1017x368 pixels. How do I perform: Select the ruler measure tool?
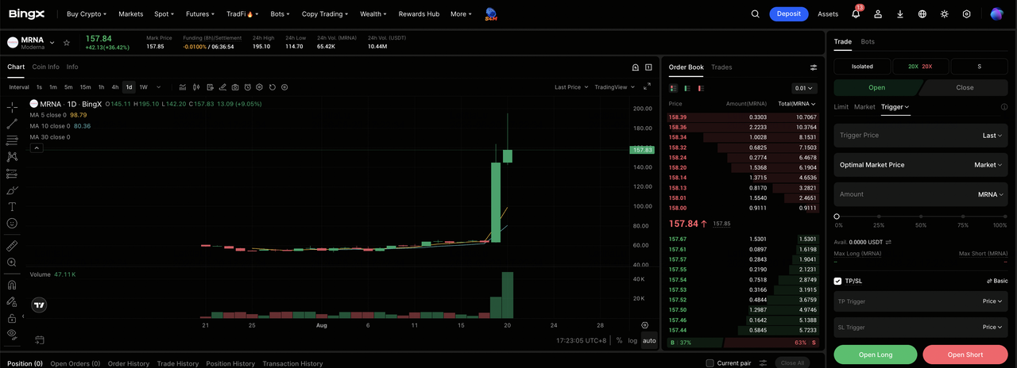(12, 246)
